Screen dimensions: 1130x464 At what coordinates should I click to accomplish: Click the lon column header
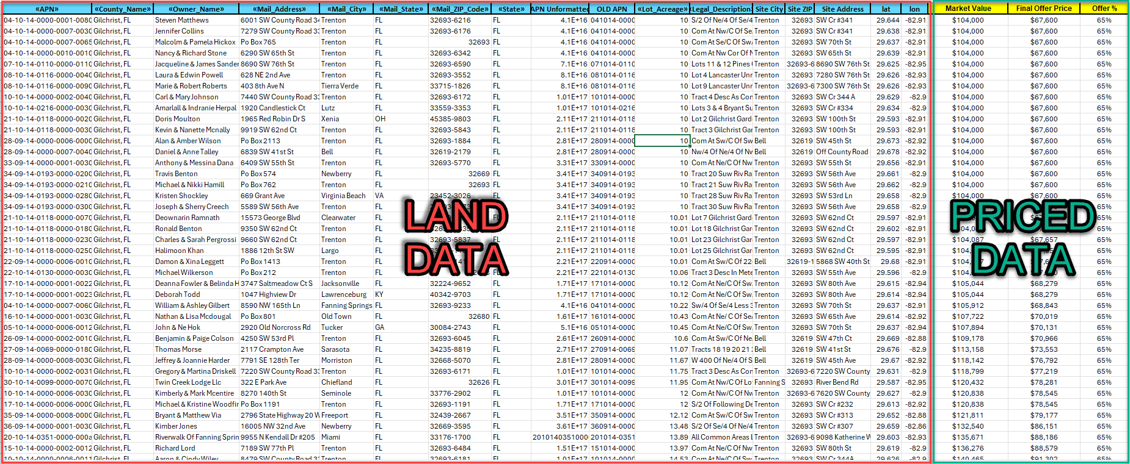(x=914, y=9)
